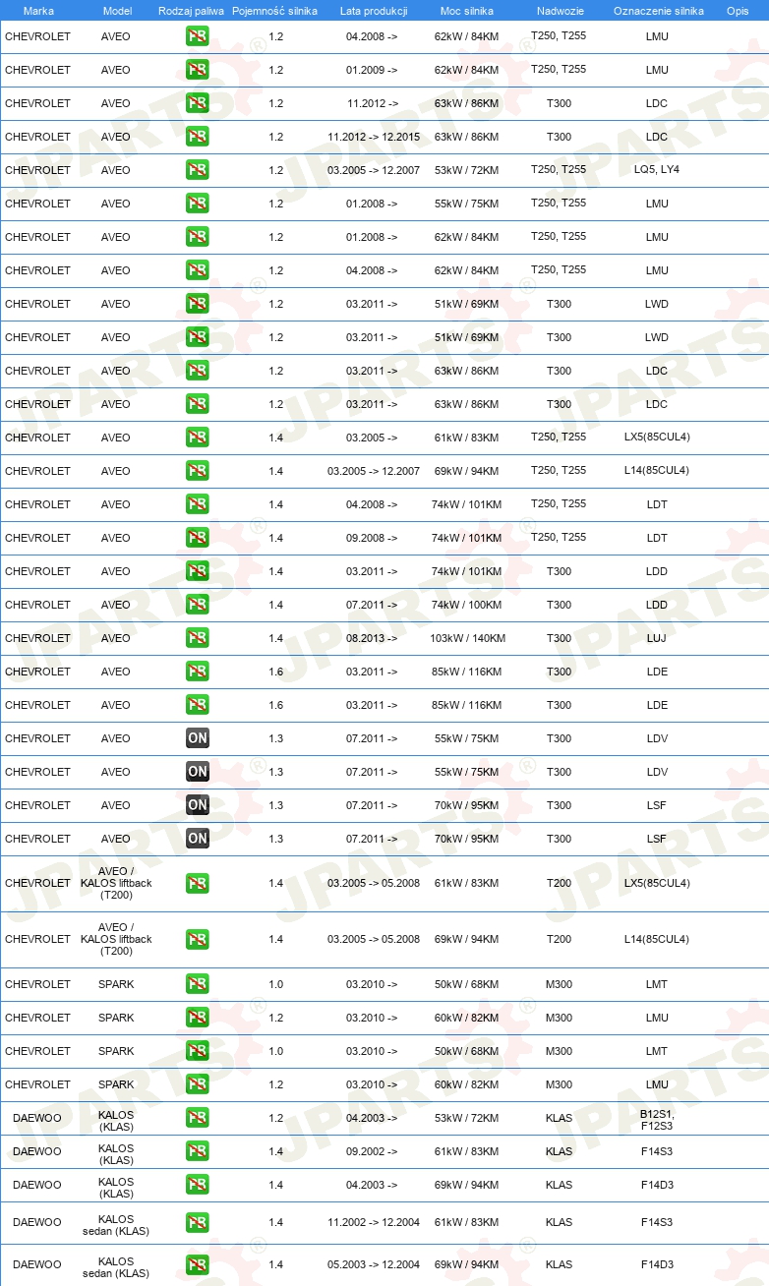Click petrol icon for Aveo 11.2012 -> 12.2015
The height and width of the screenshot is (1286, 769).
coord(198,137)
